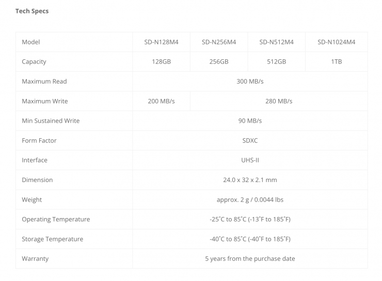Select the 1TB capacity cell
The height and width of the screenshot is (281, 382).
point(337,62)
